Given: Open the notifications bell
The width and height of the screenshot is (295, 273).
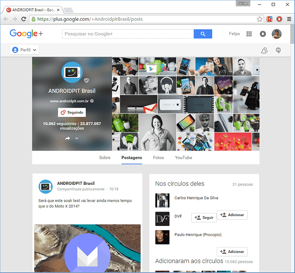Looking at the screenshot, I should pos(263,34).
